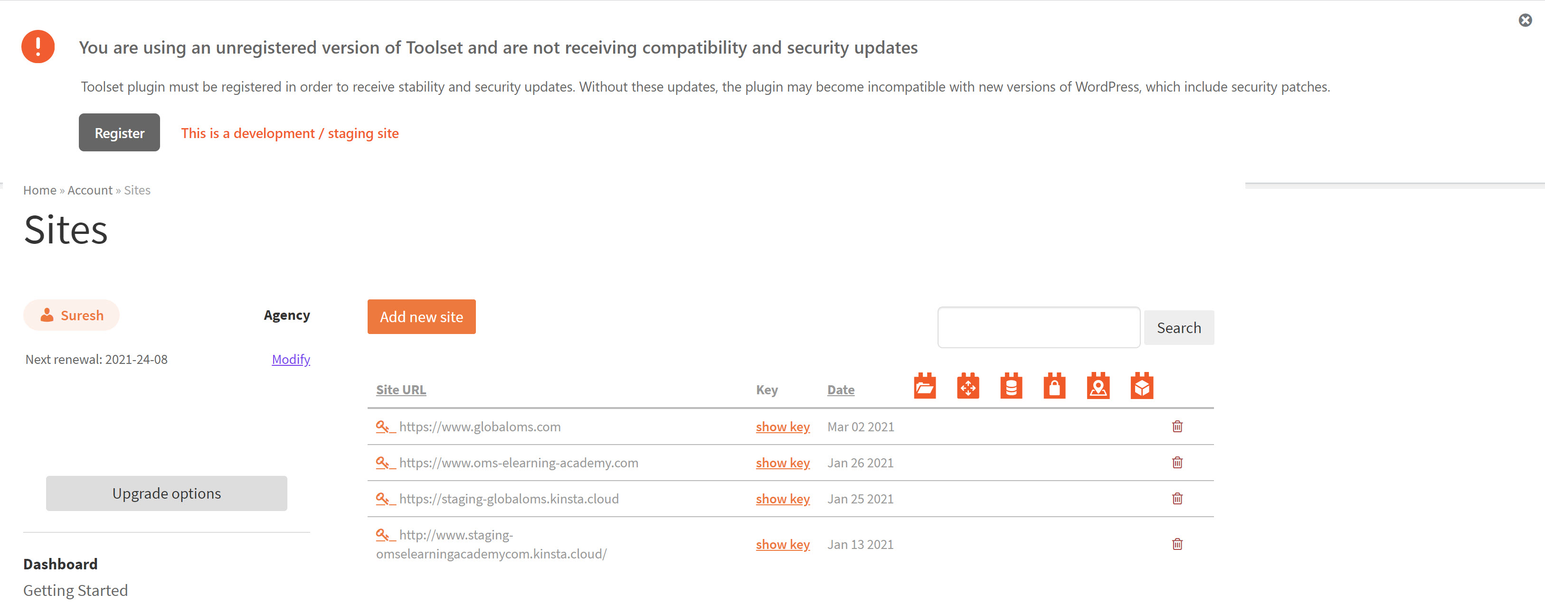This screenshot has height=613, width=1545.
Task: Delete the oms-elearning-academy.com site via trash icon
Action: 1177,463
